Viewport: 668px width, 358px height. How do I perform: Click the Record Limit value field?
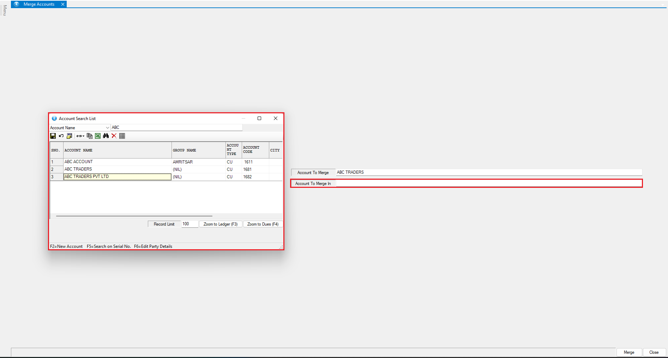[x=189, y=224]
